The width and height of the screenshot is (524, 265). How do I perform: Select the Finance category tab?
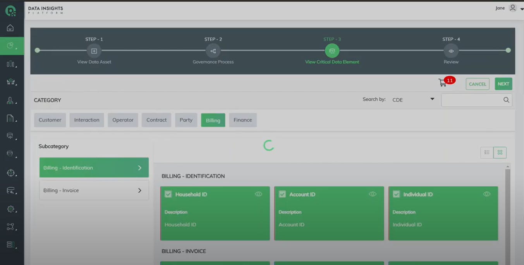click(x=243, y=120)
